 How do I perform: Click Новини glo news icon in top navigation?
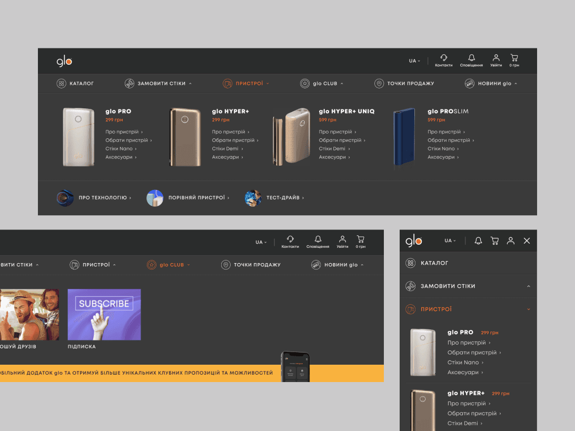pyautogui.click(x=470, y=84)
